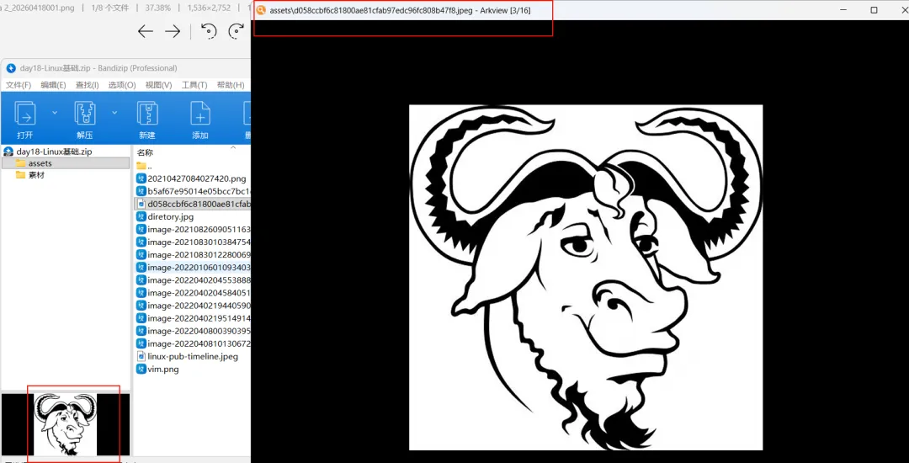
Task: Select file image-2022010601093403
Action: click(199, 268)
